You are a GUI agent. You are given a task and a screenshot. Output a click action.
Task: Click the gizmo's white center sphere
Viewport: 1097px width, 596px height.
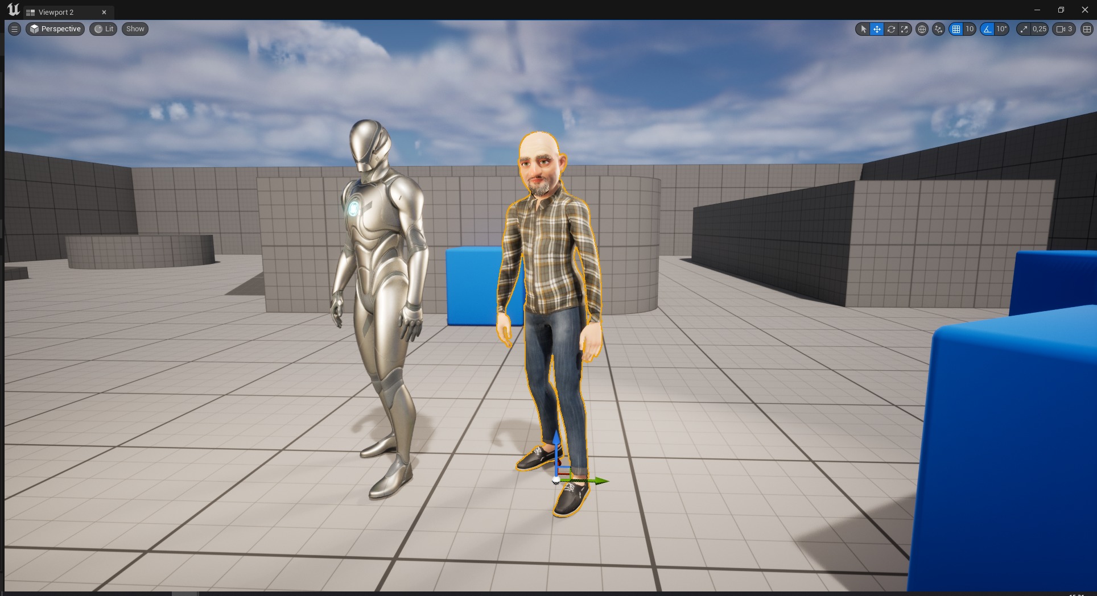(x=556, y=481)
